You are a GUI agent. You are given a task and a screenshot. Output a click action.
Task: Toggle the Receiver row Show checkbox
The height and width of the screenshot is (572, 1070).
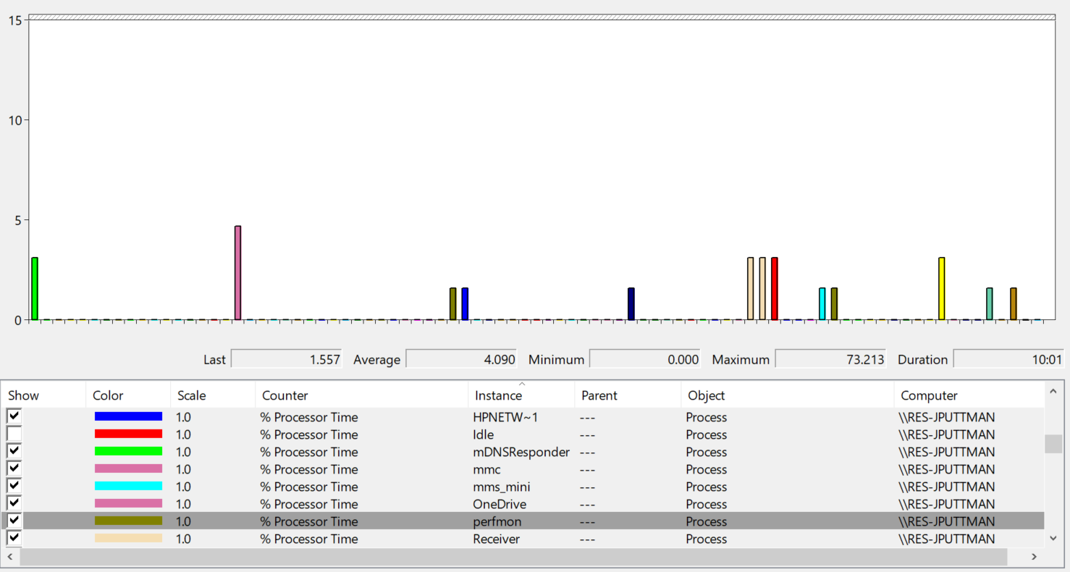(x=14, y=538)
